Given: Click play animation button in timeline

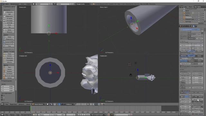Looking at the screenshot, I should [85, 115].
